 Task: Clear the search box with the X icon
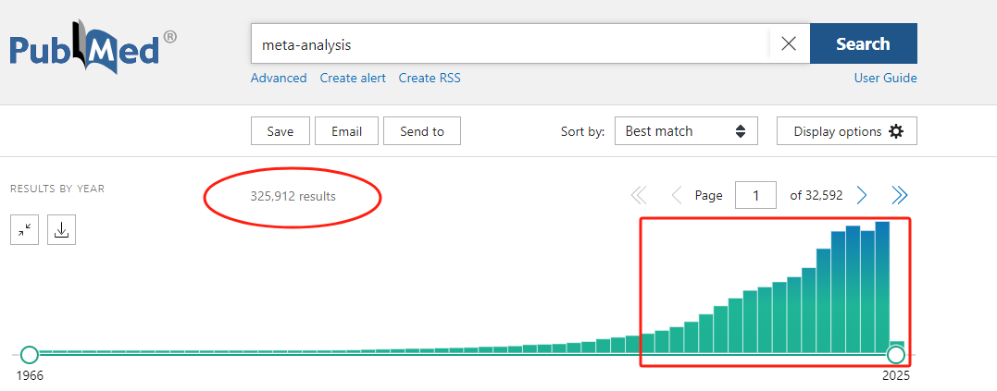point(789,43)
